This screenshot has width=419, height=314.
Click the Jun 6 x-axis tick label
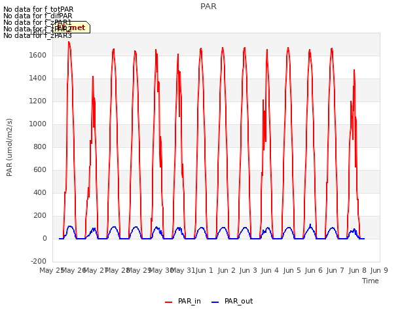pos(314,270)
